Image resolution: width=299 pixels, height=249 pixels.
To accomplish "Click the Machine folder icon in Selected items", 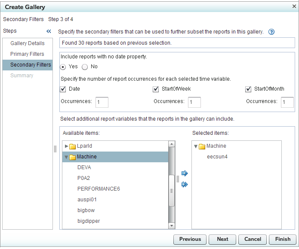I will tap(202, 146).
